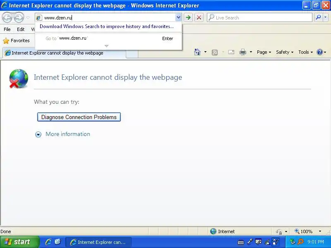Click the Home icon in command bar
Image resolution: width=331 pixels, height=248 pixels.
(x=197, y=52)
